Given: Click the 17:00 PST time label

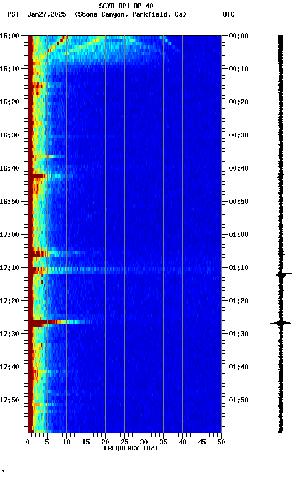Looking at the screenshot, I should pos(9,235).
